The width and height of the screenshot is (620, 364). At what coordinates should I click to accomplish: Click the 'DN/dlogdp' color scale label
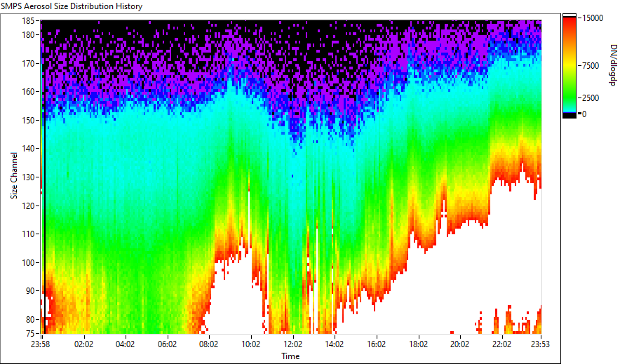pos(613,65)
